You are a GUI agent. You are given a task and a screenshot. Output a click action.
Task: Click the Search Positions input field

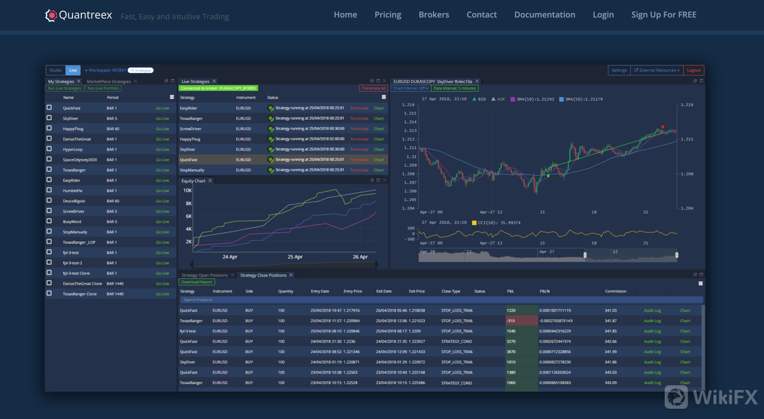439,299
